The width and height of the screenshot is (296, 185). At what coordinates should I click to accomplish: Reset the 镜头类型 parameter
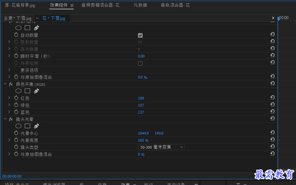[272, 146]
